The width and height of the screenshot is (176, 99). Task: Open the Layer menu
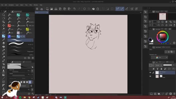17,5
